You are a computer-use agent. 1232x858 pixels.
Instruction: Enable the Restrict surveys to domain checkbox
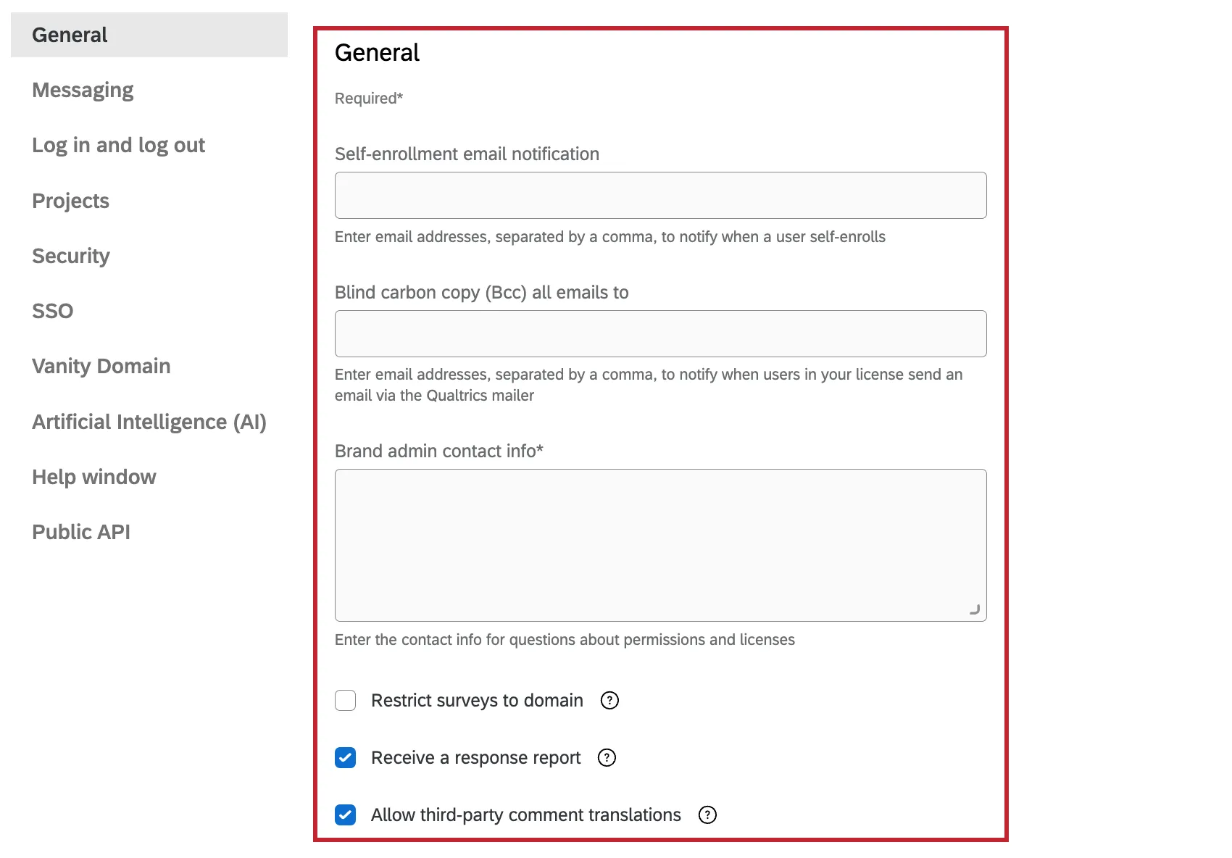tap(345, 700)
